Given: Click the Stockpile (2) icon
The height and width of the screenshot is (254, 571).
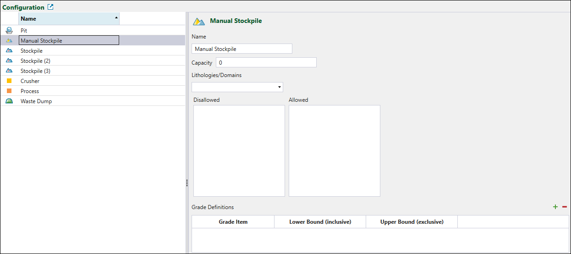Looking at the screenshot, I should pos(9,61).
